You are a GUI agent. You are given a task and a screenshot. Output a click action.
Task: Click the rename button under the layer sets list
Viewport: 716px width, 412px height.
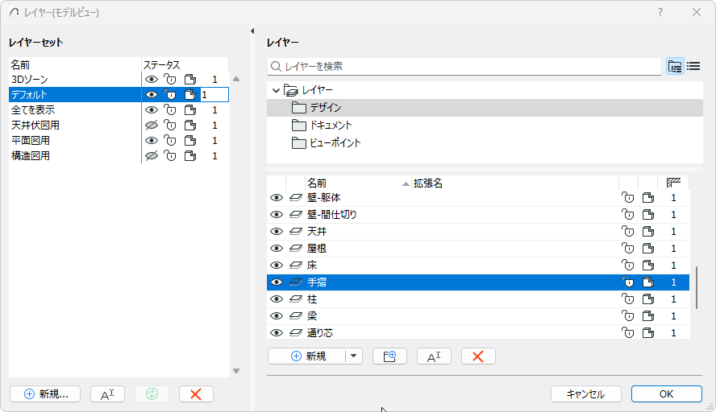click(x=107, y=393)
